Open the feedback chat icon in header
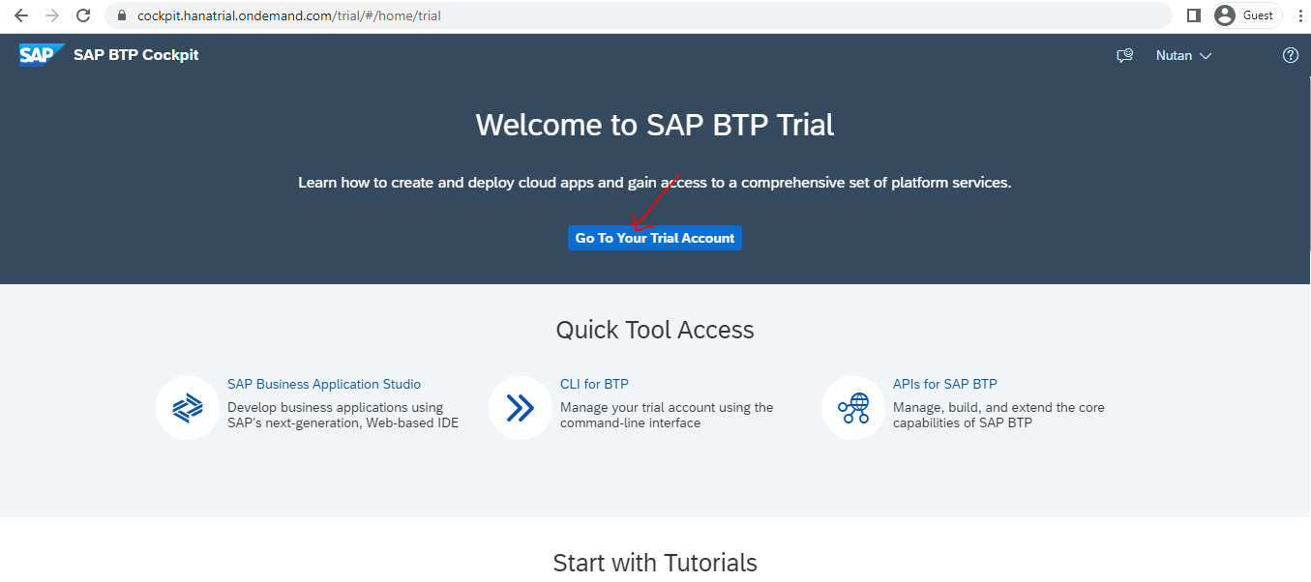Viewport: 1311px width, 582px height. pyautogui.click(x=1124, y=56)
